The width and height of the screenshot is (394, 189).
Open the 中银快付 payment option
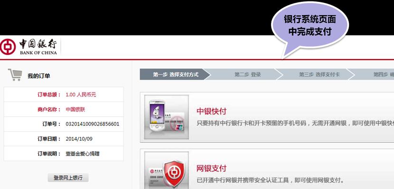click(211, 111)
